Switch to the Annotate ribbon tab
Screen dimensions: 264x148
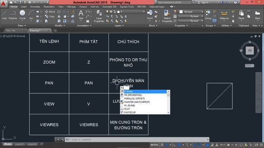[x=35, y=7]
